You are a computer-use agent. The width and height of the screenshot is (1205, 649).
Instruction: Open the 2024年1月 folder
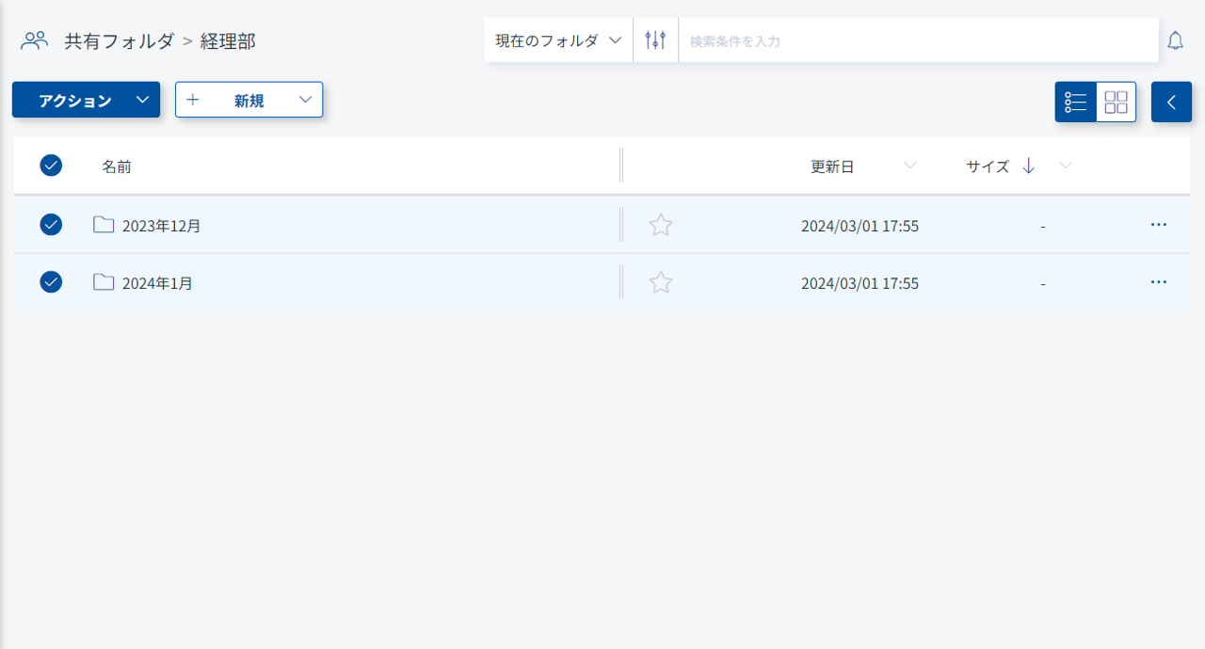[157, 282]
